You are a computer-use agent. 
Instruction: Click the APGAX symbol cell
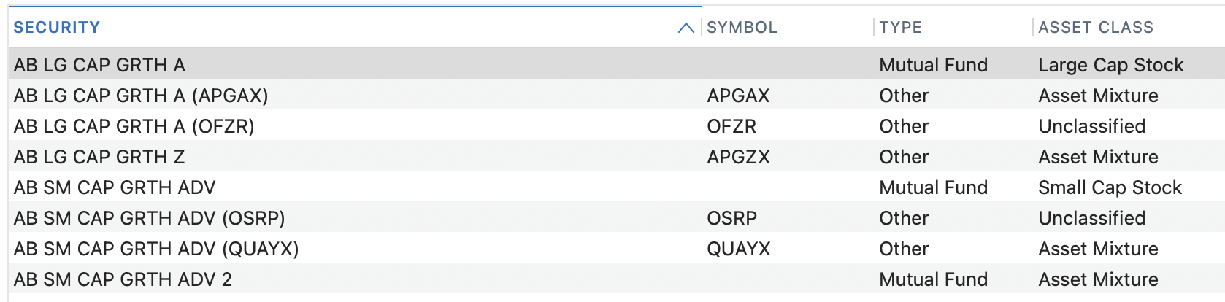[x=738, y=96]
